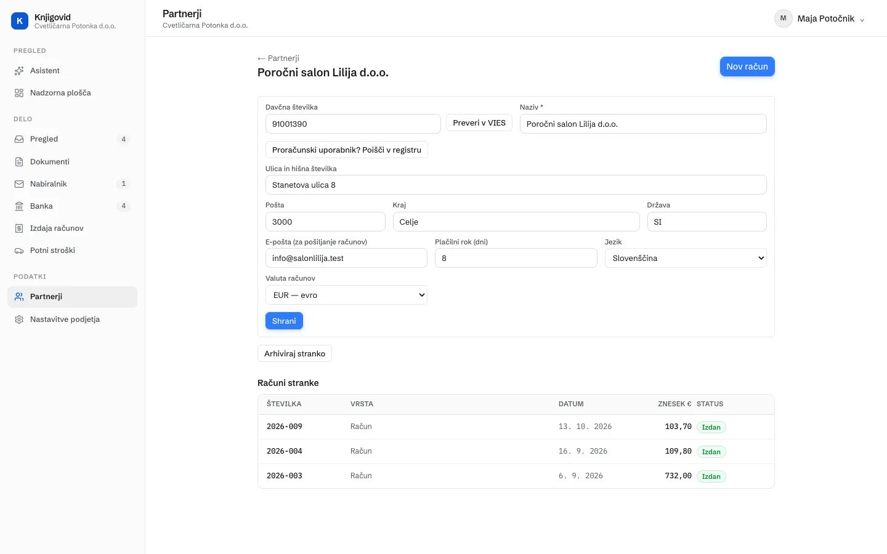Open the Jezik language dropdown
The height and width of the screenshot is (554, 887).
click(686, 258)
